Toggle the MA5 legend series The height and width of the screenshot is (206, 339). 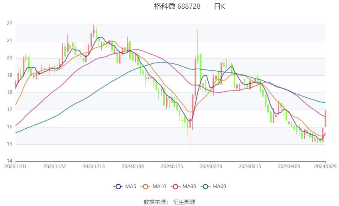tap(124, 186)
